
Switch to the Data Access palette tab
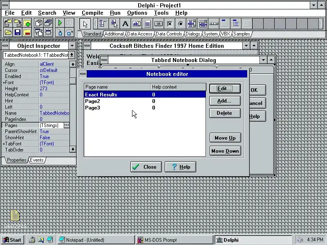pos(139,34)
